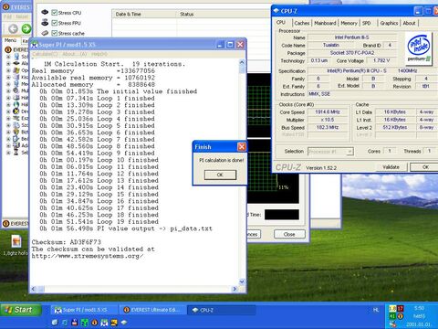Click the memory icon beside Stress cache
This screenshot has width=438, height=329.
pos(45,33)
